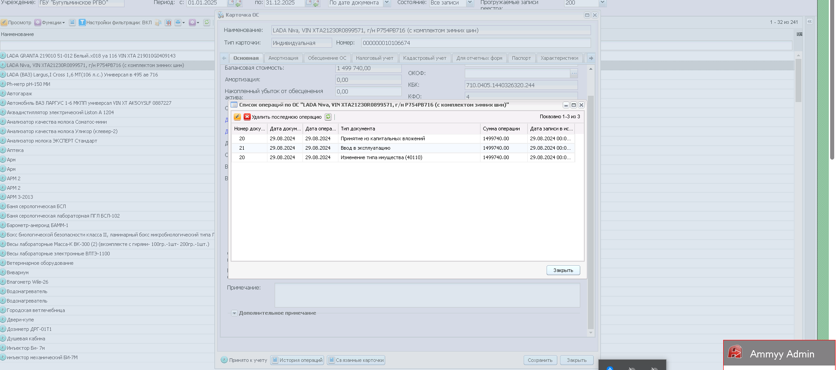Click the column grid settings icon at list right
This screenshot has height=370, width=836.
coord(800,34)
